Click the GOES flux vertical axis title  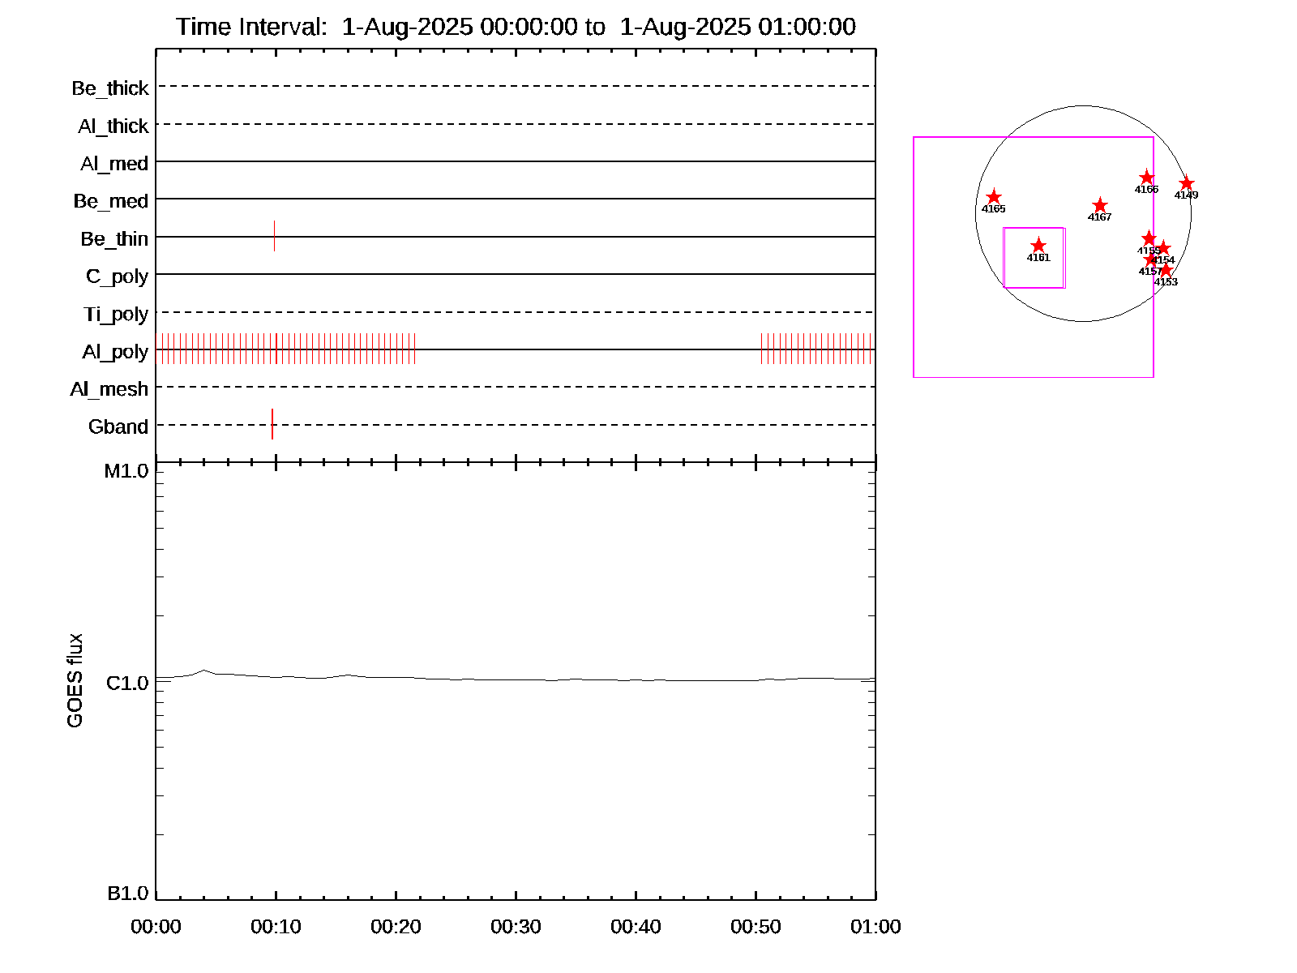(75, 680)
